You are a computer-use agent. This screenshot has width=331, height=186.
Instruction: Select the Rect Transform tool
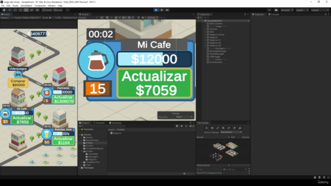[26, 10]
